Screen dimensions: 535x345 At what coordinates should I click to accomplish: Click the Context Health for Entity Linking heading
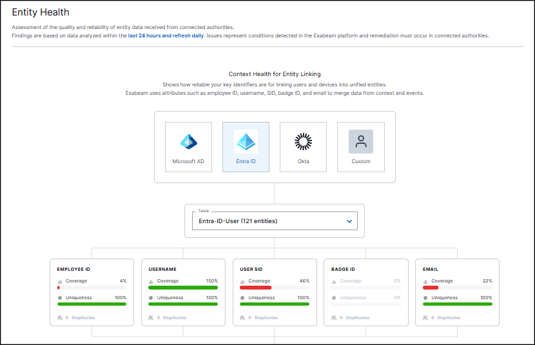[x=275, y=74]
